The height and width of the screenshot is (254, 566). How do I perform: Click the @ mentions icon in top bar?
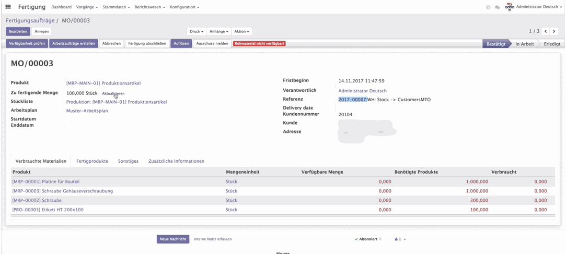(x=488, y=7)
